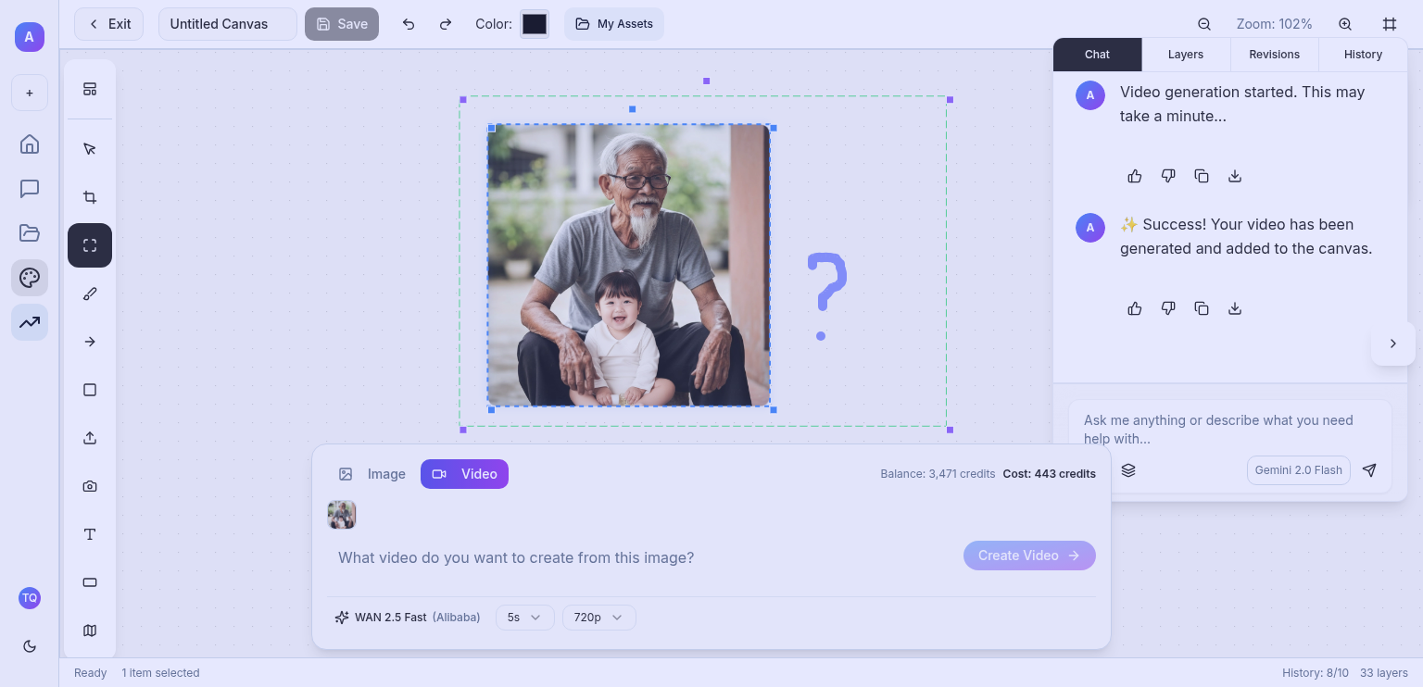Click the Undo arrow
This screenshot has width=1423, height=687.
(409, 24)
